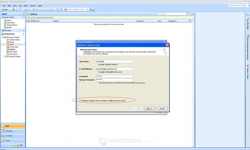The width and height of the screenshot is (250, 150).
Task: Open the Actions menu
Action: click(33, 6)
